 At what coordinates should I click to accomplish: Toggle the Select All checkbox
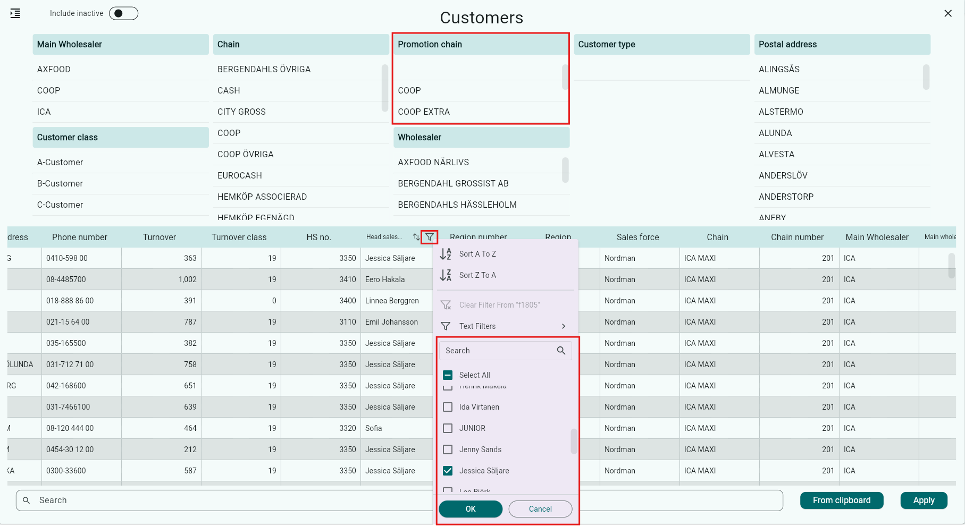448,375
